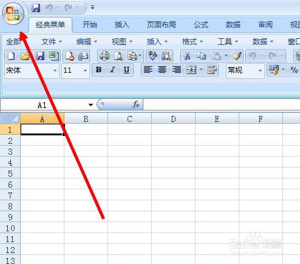Click the insert function fx button
The height and width of the screenshot is (264, 300).
pyautogui.click(x=136, y=104)
